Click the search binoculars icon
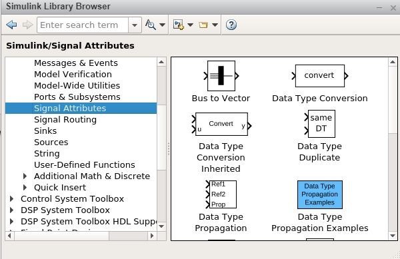This screenshot has width=400, height=259. (x=151, y=25)
